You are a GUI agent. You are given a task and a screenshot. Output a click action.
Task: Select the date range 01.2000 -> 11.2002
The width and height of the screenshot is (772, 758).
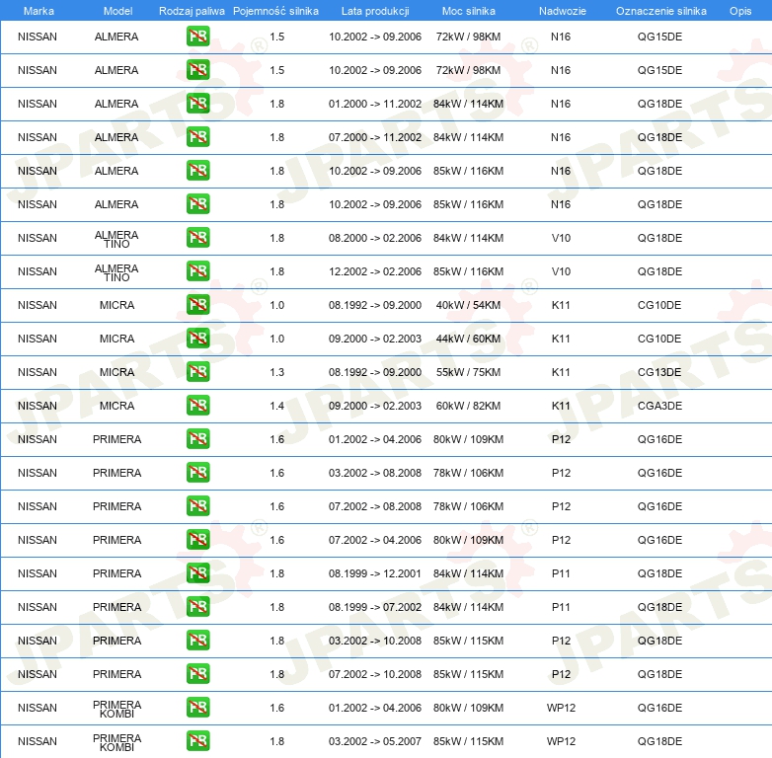coord(375,104)
